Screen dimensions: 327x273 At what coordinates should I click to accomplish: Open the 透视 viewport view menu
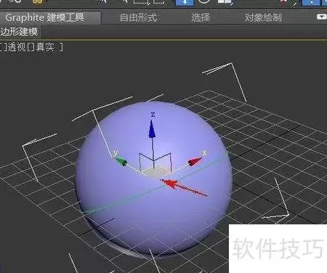tap(17, 46)
